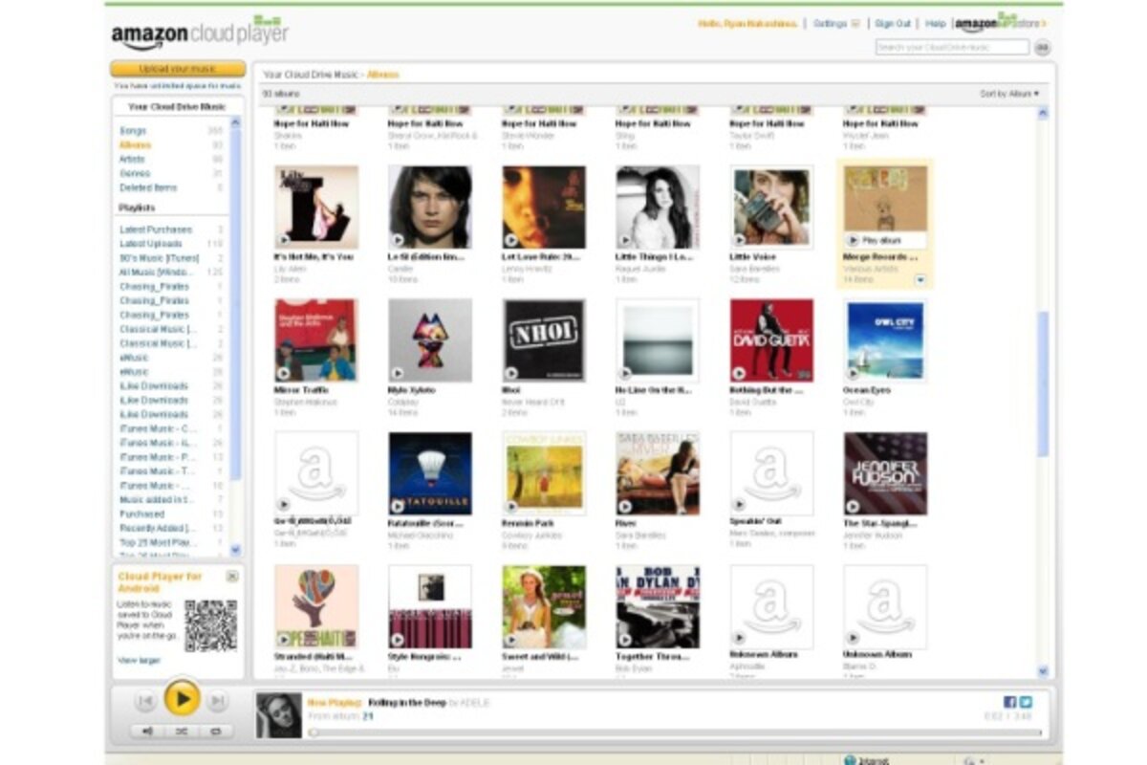Click the Sign Out link
This screenshot has width=1147, height=765.
point(893,23)
